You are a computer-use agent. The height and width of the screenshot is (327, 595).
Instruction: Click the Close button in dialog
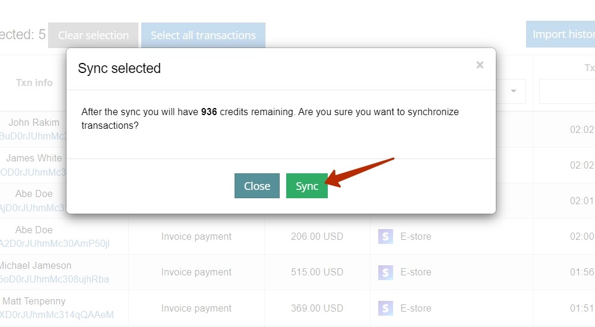click(257, 186)
